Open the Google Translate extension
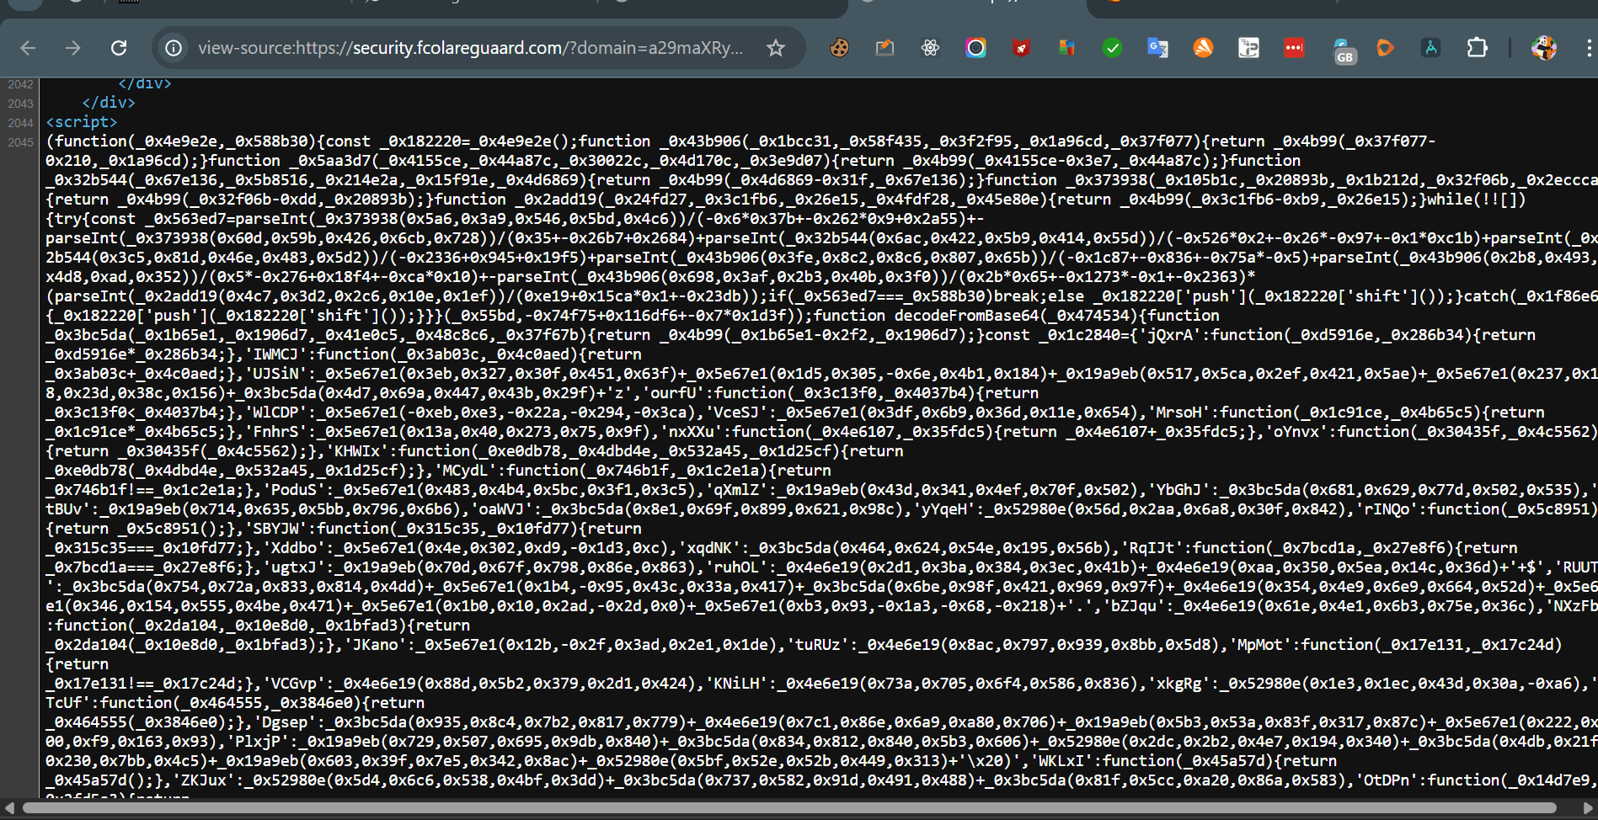Screen dimensions: 1598x820 click(1157, 48)
